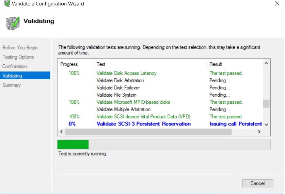Open the Summary step

12,85
